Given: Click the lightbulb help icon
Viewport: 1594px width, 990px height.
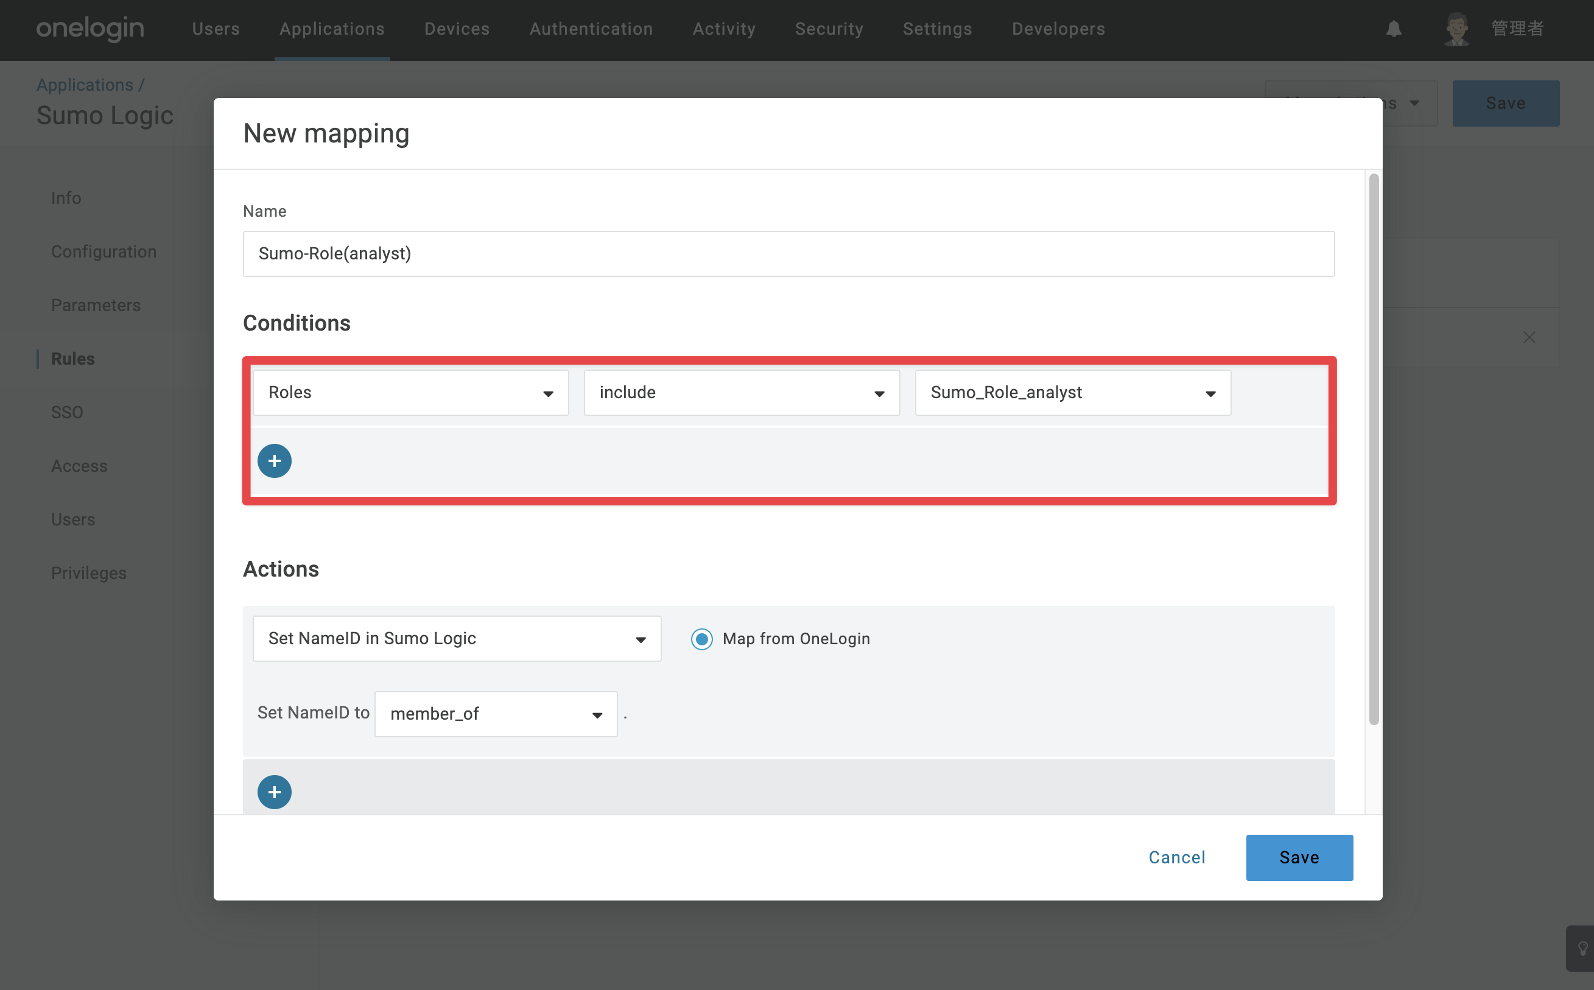Looking at the screenshot, I should point(1582,948).
